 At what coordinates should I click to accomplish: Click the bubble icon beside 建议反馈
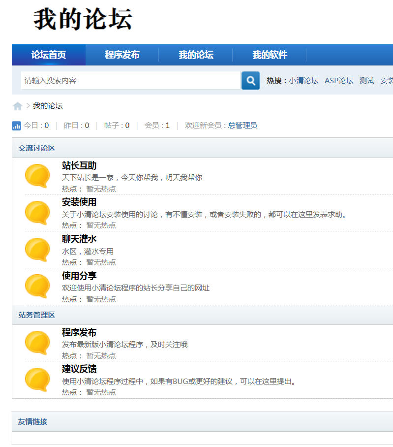pyautogui.click(x=37, y=380)
